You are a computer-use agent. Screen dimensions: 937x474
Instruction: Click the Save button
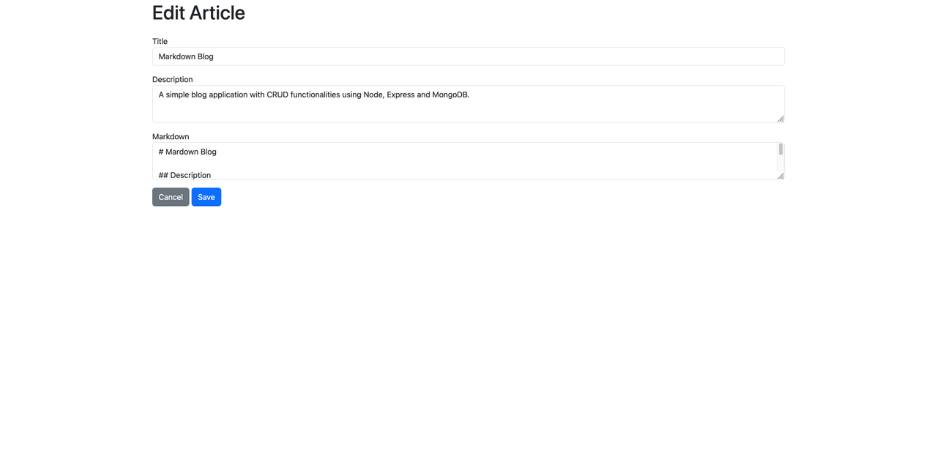(x=206, y=197)
